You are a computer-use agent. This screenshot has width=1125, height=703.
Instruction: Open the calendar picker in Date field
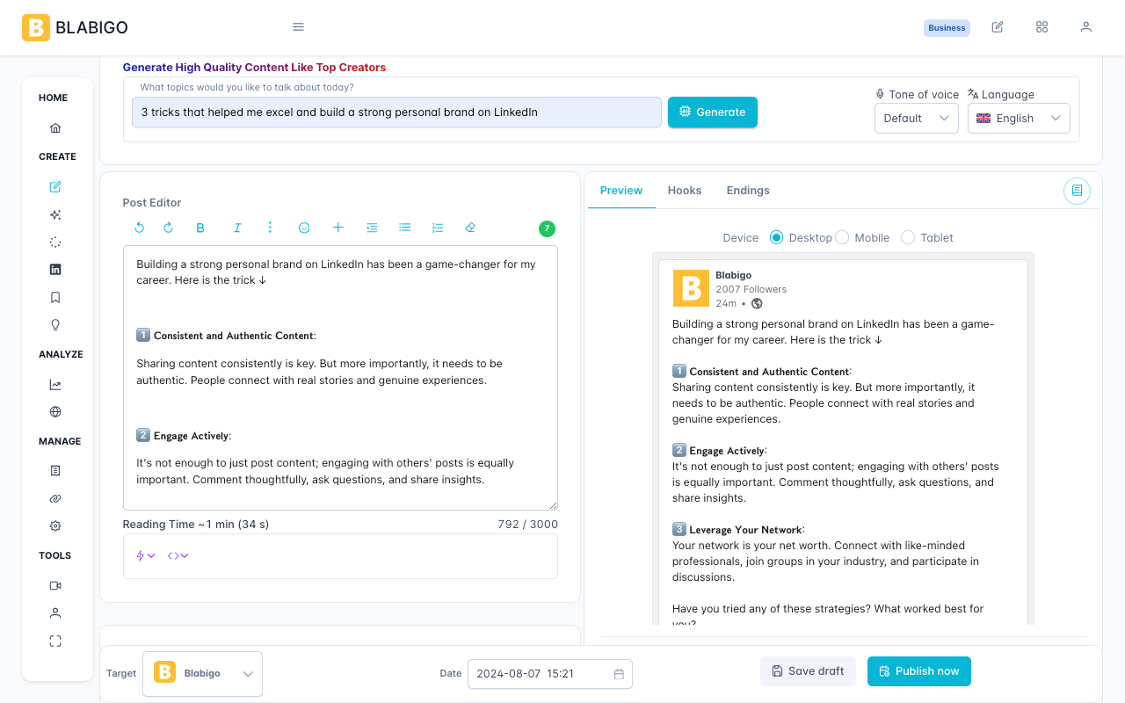(x=619, y=674)
